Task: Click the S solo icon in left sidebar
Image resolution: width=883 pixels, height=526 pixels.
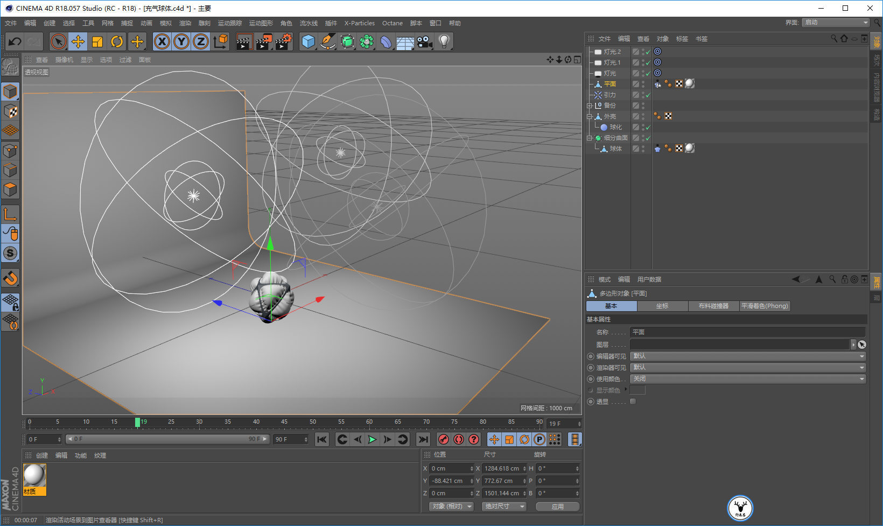Action: 10,253
